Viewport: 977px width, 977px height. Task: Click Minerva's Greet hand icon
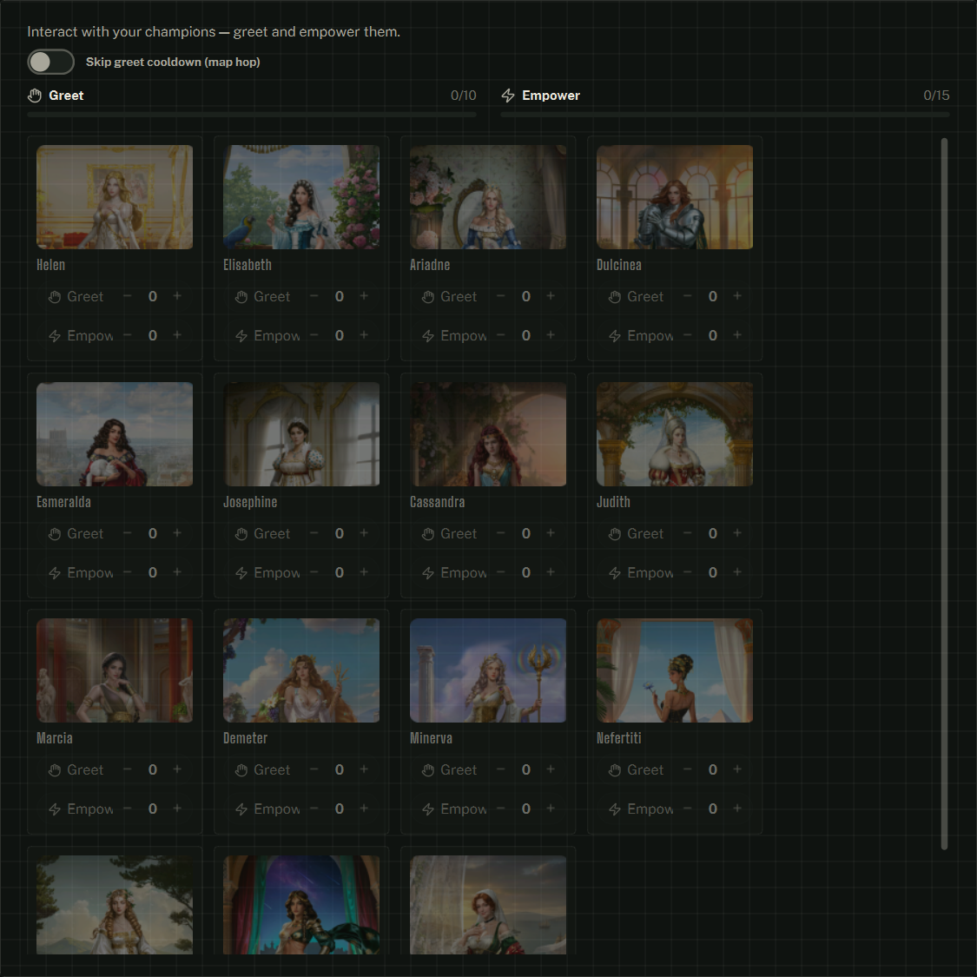click(428, 771)
